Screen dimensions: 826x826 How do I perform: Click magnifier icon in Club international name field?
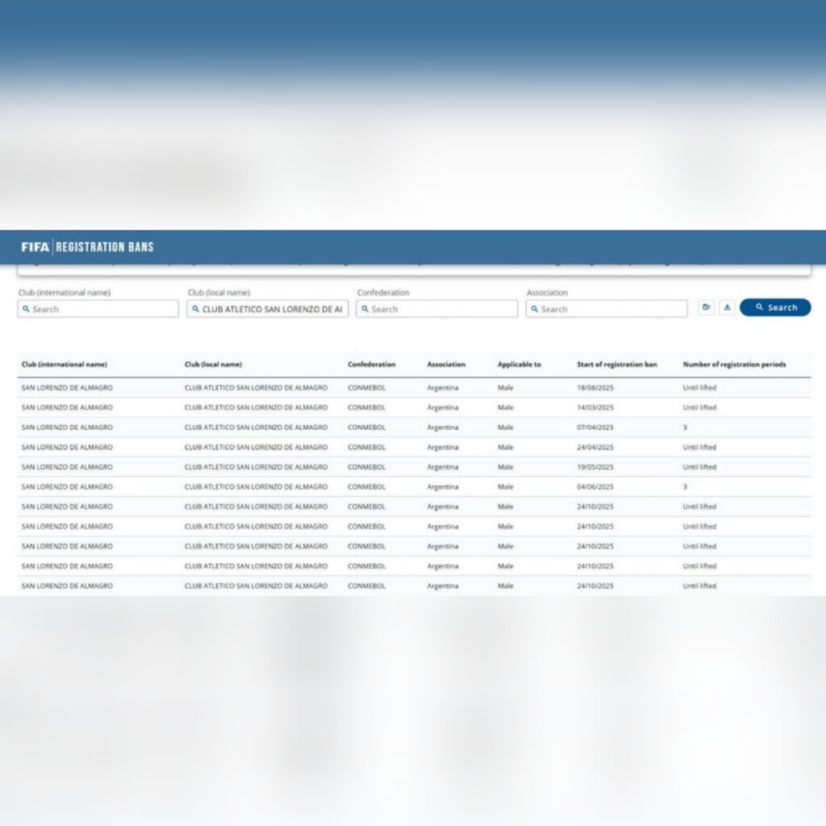coord(26,309)
